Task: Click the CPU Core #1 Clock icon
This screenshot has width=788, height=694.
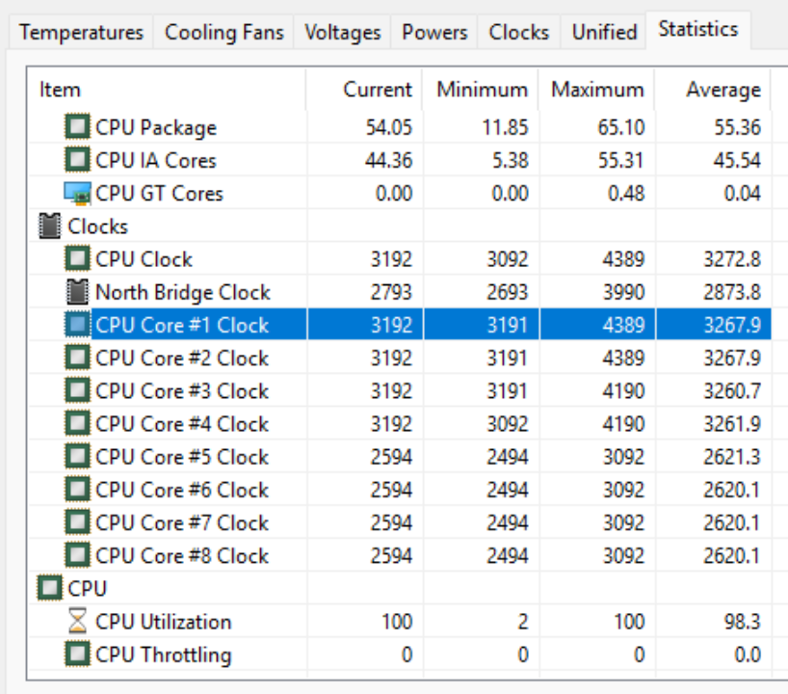Action: (78, 325)
